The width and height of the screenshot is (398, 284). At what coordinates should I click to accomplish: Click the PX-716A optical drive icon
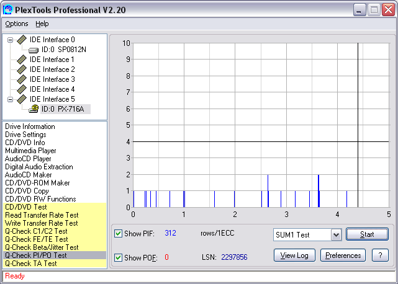point(34,109)
